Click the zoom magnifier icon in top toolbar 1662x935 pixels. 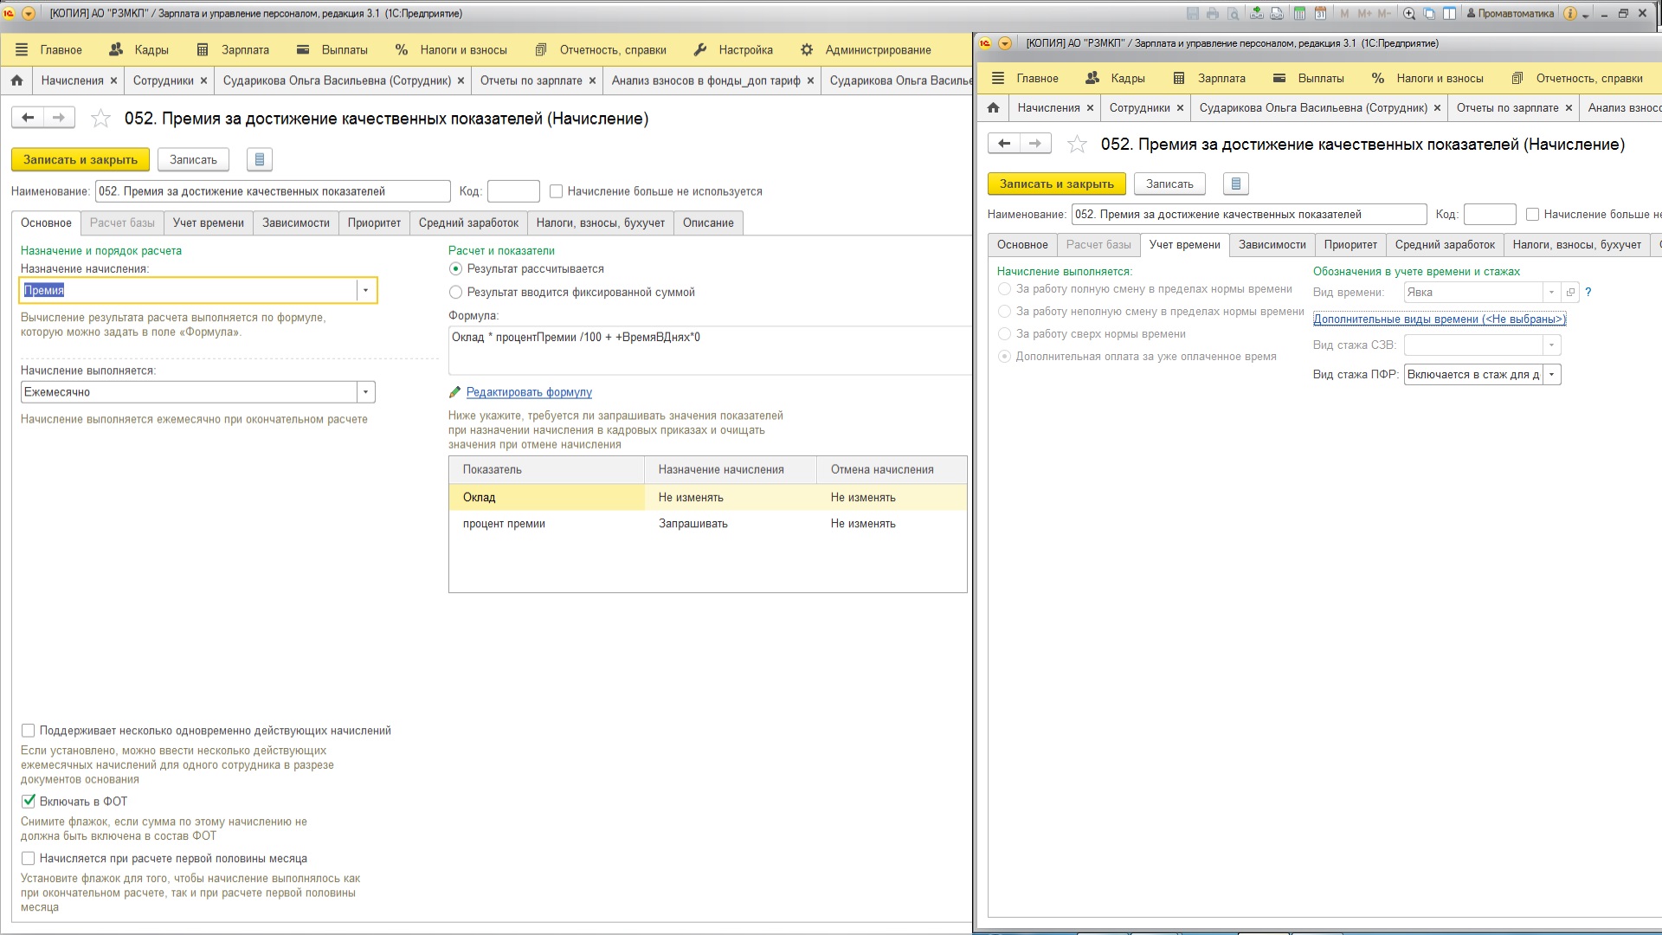pyautogui.click(x=1409, y=13)
